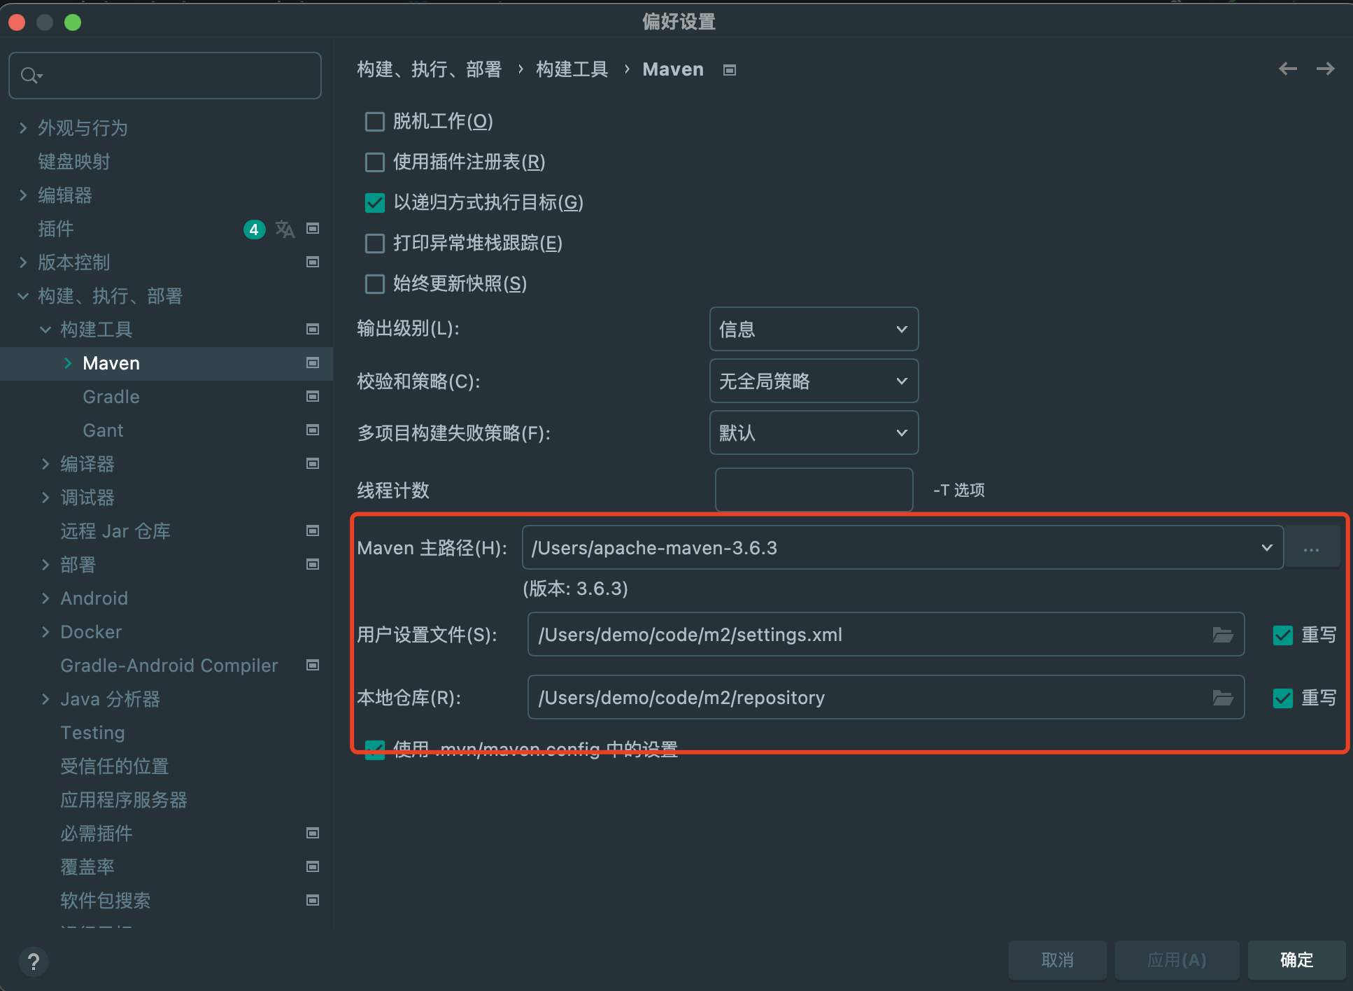Click project-level icon beside Maven breadcrumb
The height and width of the screenshot is (991, 1353).
pos(730,70)
